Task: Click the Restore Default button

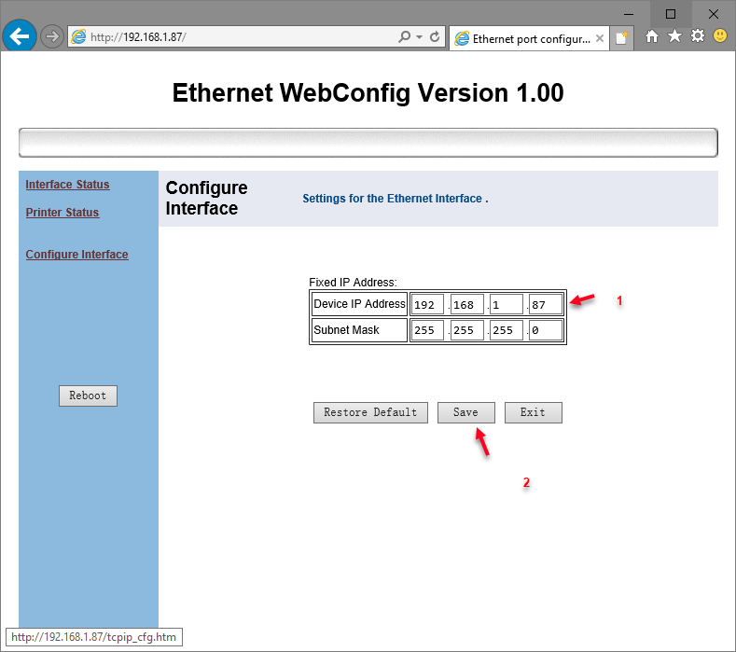Action: [370, 412]
